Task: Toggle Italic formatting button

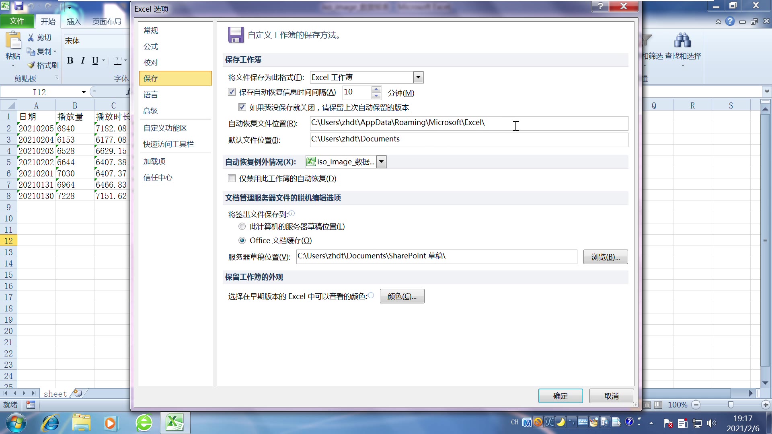Action: coord(82,61)
